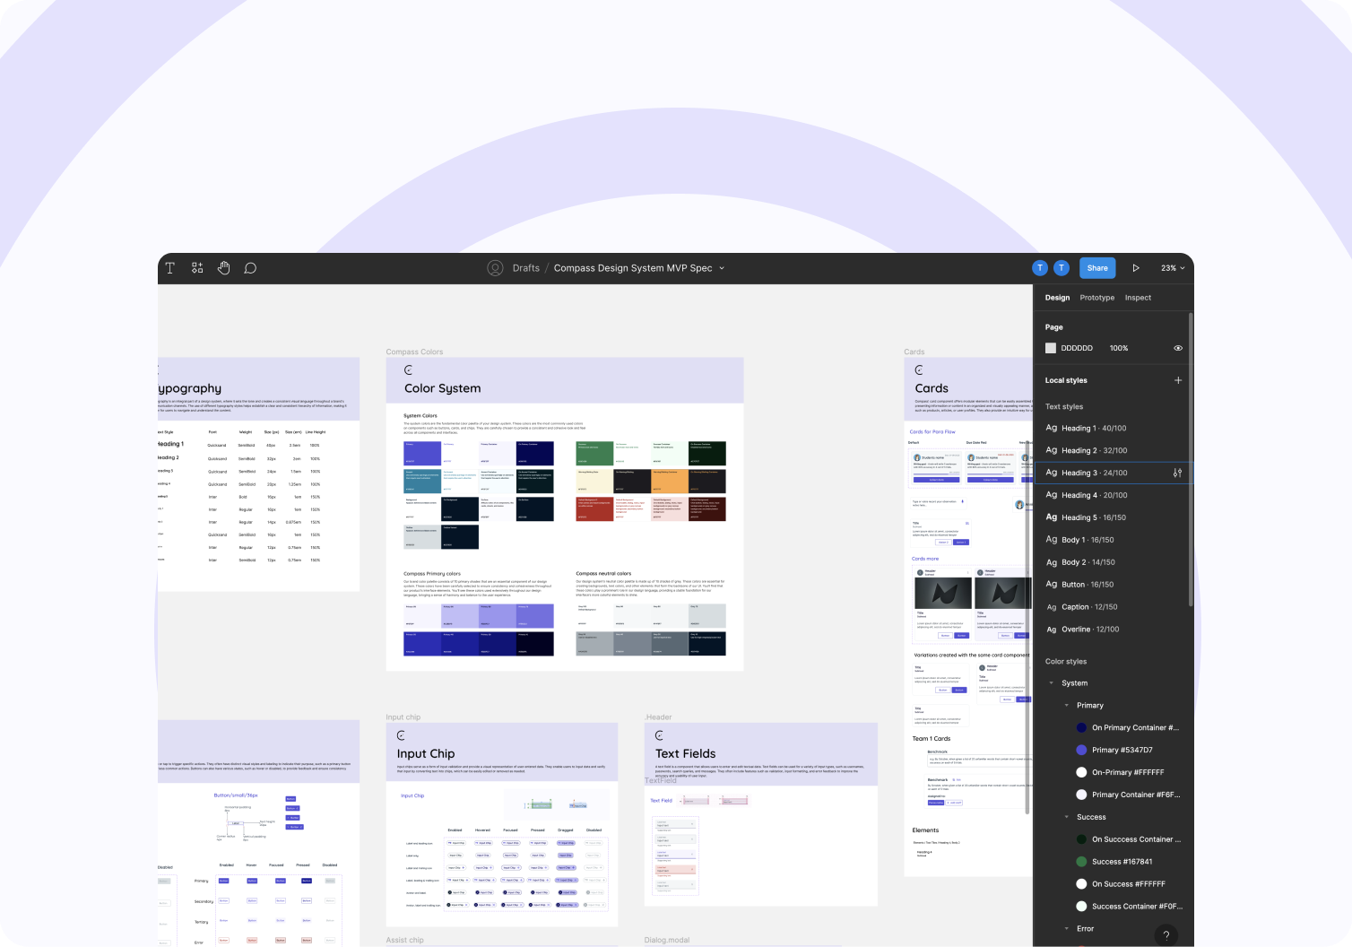Viewport: 1352px width, 947px height.
Task: Select the Text tool in toolbar
Action: click(170, 268)
